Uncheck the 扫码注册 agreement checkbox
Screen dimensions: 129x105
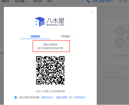(15, 97)
